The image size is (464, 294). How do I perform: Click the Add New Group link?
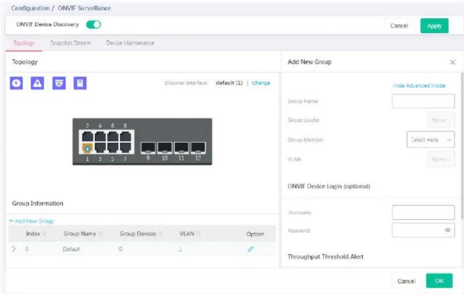pyautogui.click(x=32, y=221)
